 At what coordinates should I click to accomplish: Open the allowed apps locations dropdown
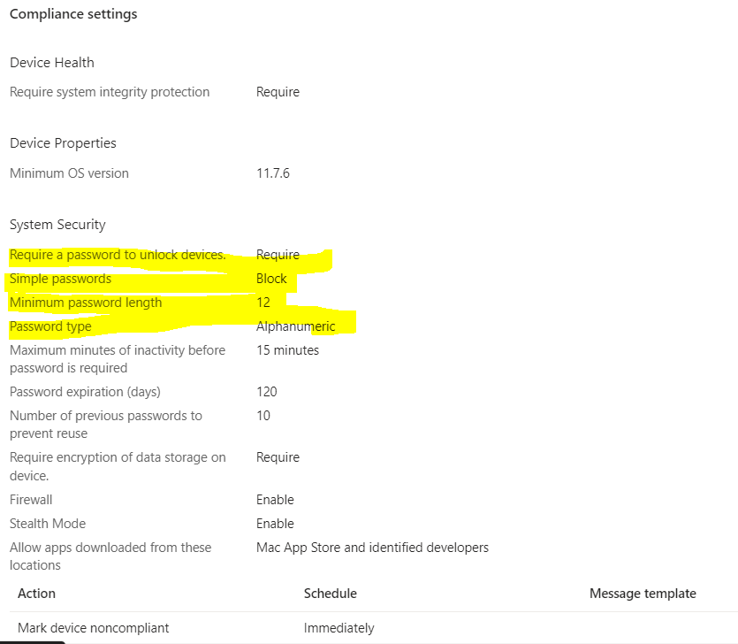coord(372,547)
